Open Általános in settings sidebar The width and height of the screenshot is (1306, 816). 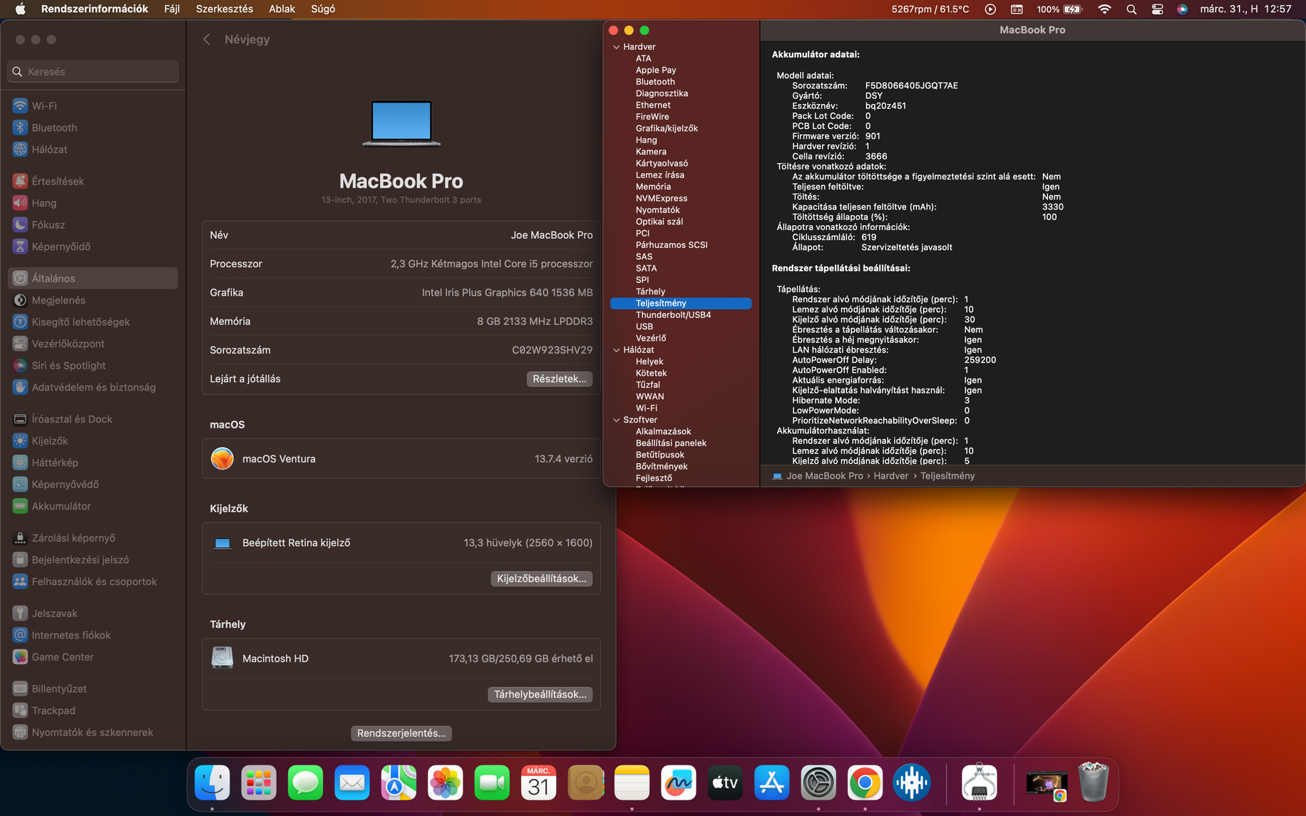93,278
